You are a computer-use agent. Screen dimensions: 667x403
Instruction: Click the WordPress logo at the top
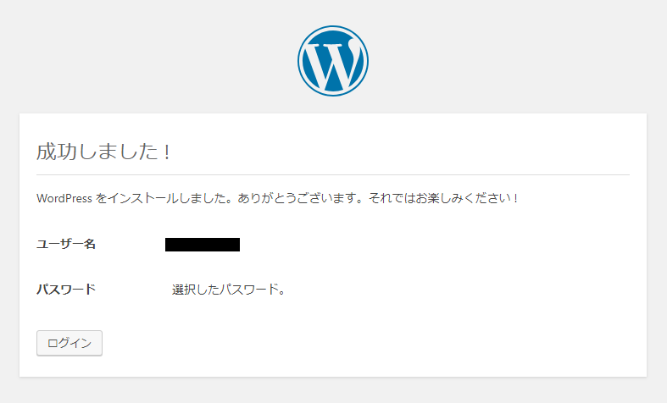click(332, 61)
